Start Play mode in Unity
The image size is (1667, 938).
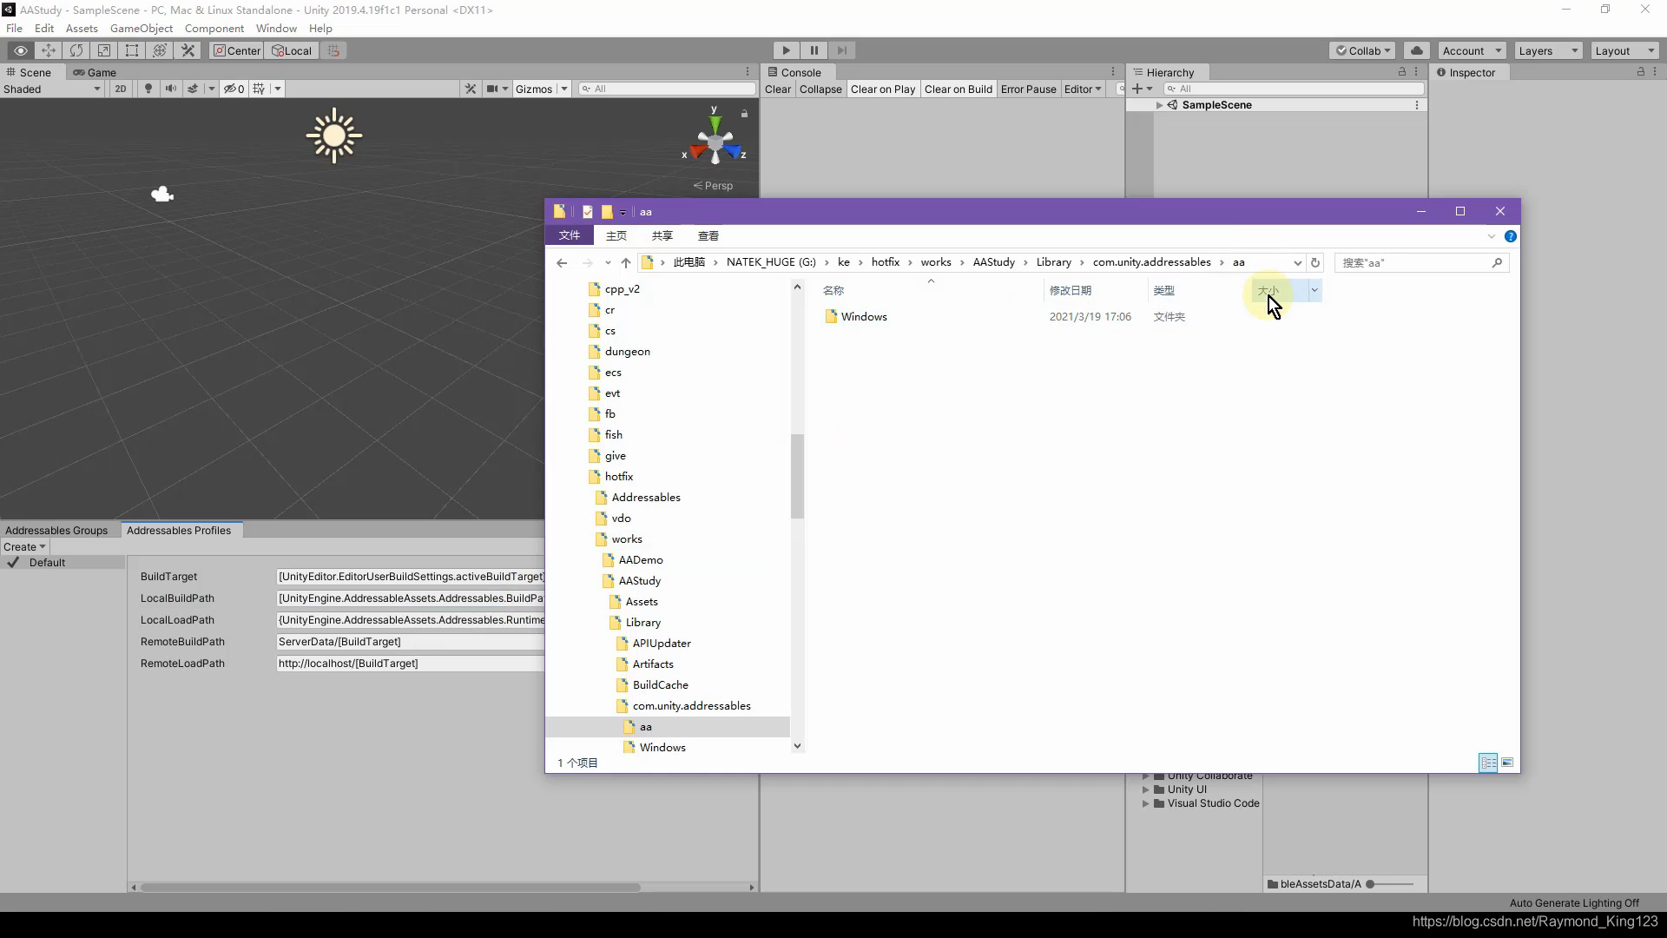786,50
